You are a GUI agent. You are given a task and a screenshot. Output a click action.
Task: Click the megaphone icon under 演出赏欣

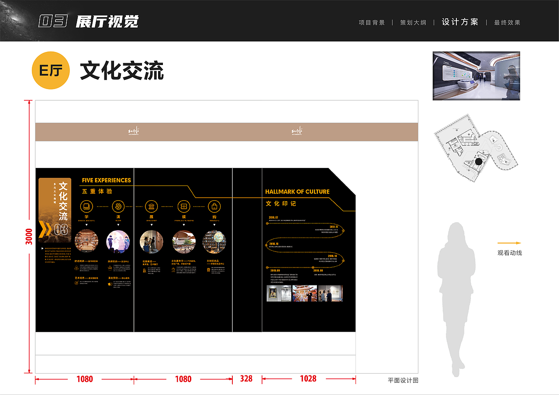(110, 284)
